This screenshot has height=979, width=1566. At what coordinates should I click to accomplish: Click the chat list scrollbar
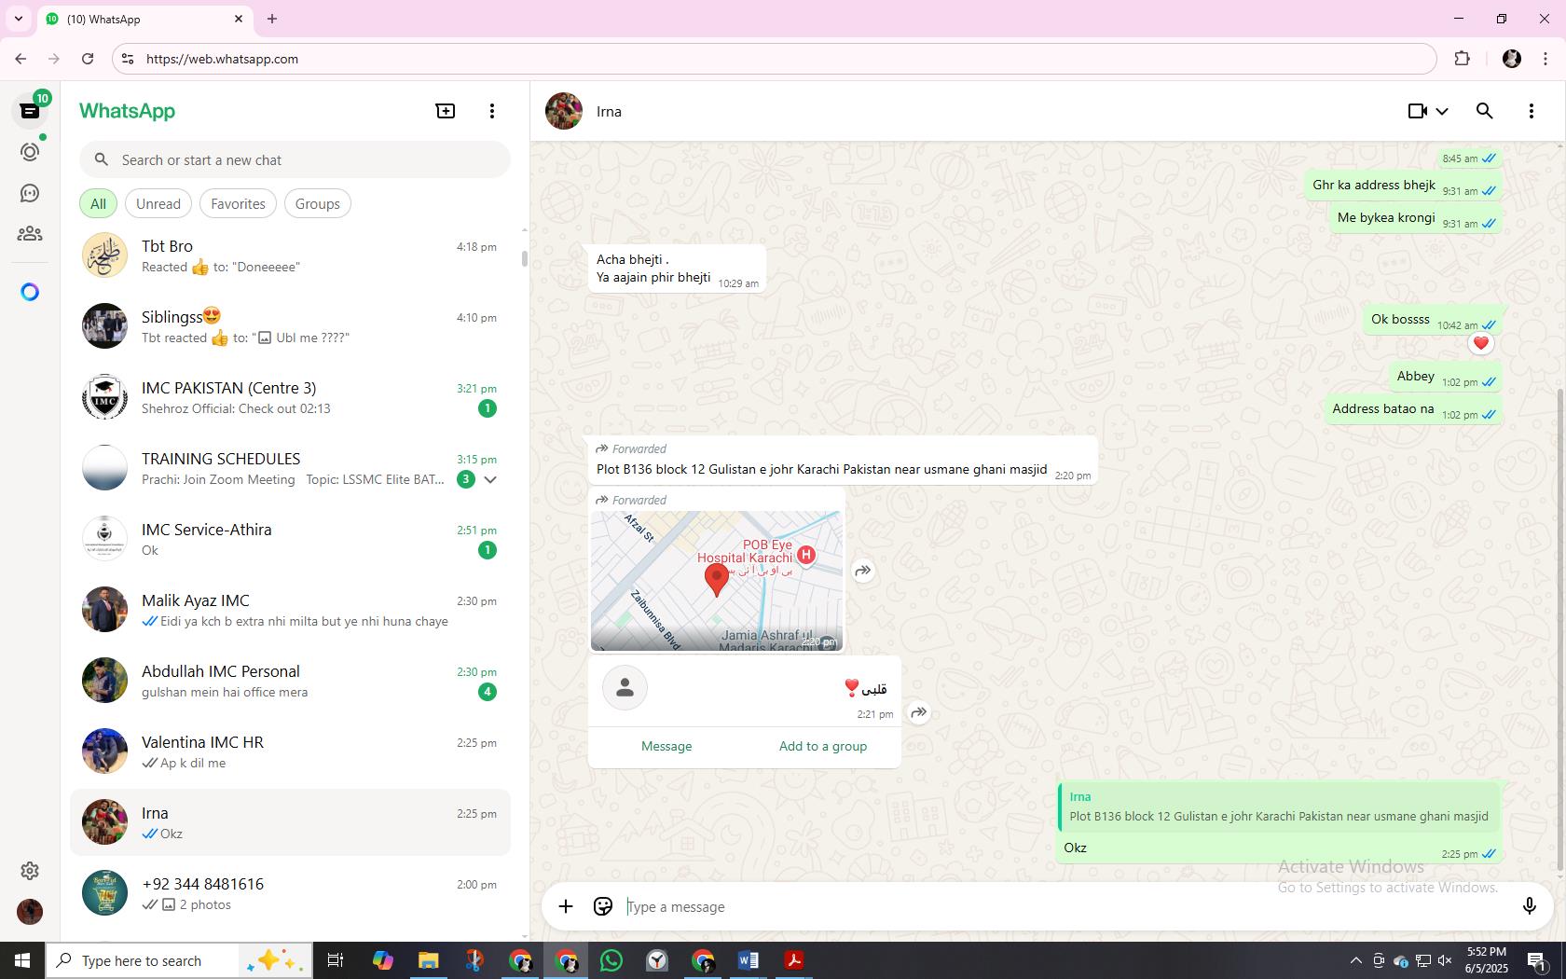(x=524, y=258)
